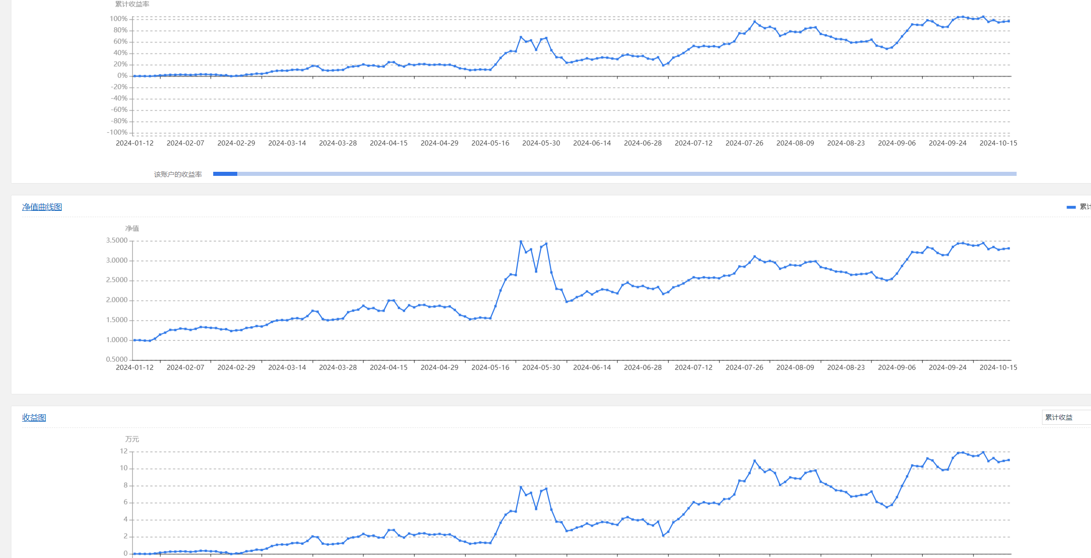Click the late-July peak on the 万元 chart
This screenshot has height=558, width=1091.
tap(755, 461)
